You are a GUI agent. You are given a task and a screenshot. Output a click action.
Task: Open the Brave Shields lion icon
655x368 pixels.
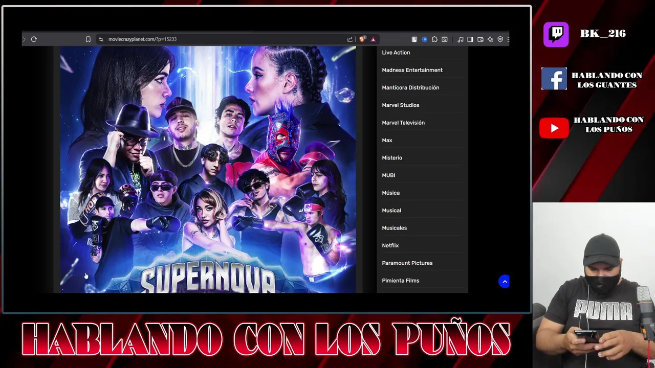[362, 39]
